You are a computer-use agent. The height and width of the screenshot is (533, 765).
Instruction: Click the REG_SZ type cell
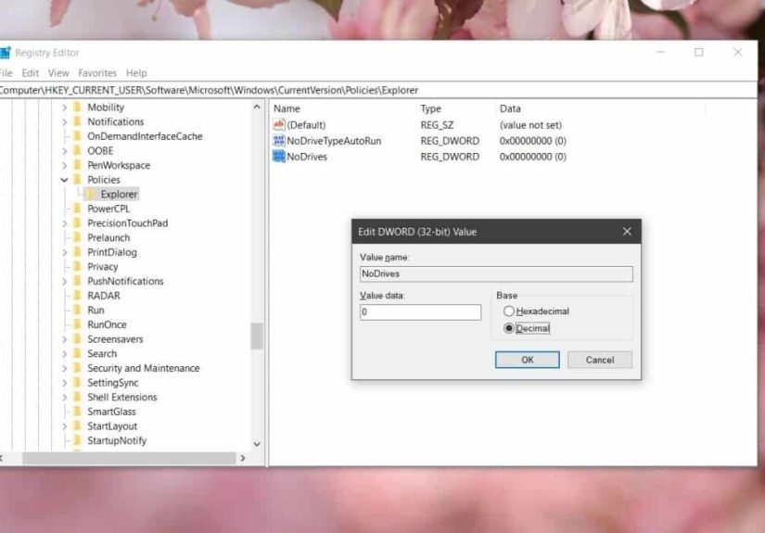click(x=437, y=125)
